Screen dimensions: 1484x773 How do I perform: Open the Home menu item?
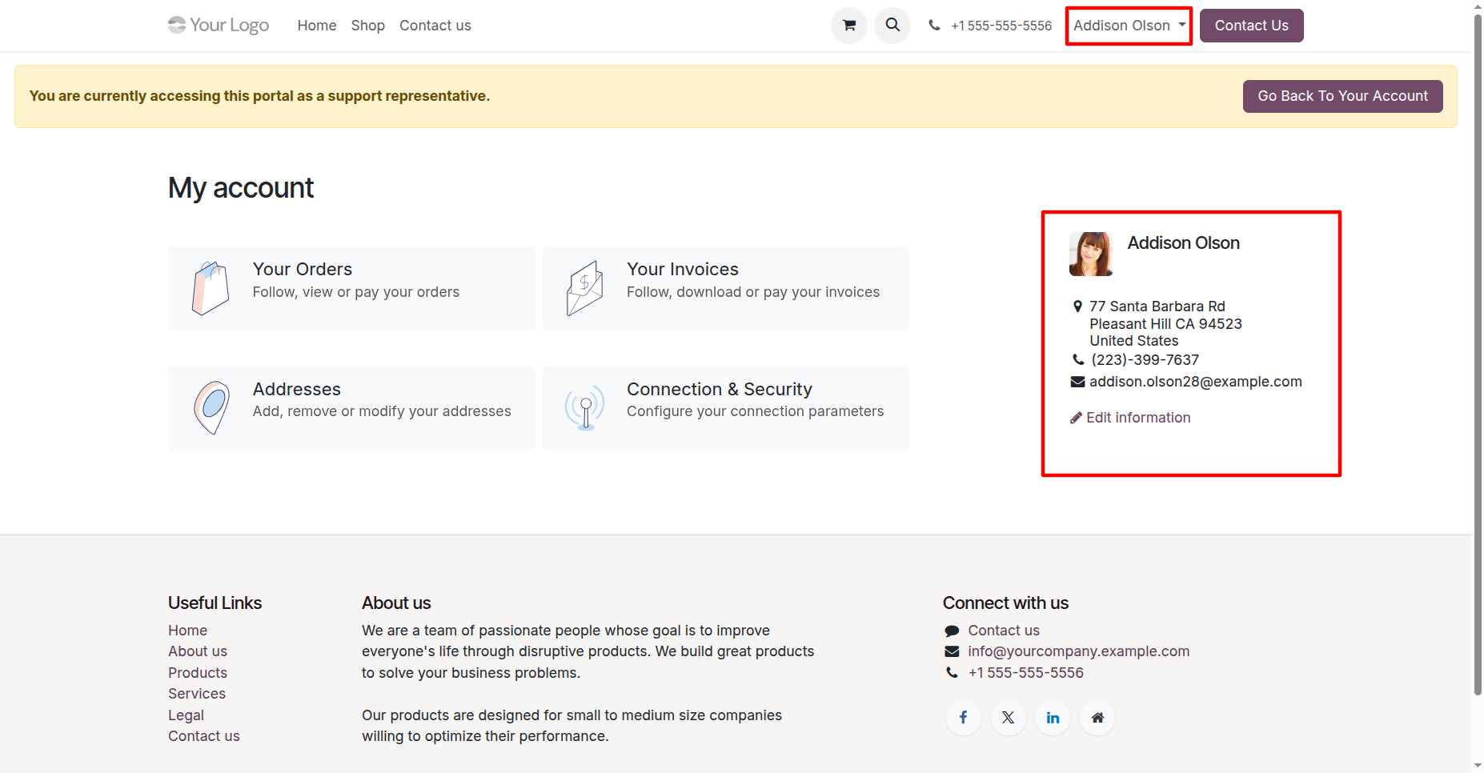pos(317,26)
